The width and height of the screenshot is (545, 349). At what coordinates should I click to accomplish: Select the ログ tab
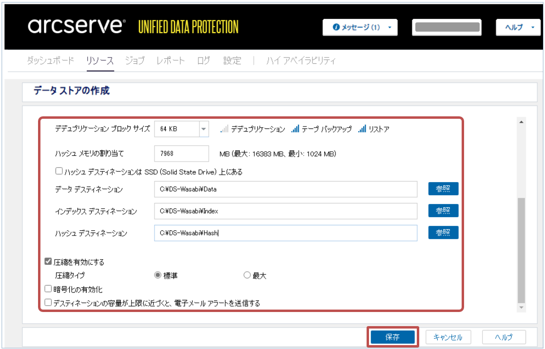204,61
